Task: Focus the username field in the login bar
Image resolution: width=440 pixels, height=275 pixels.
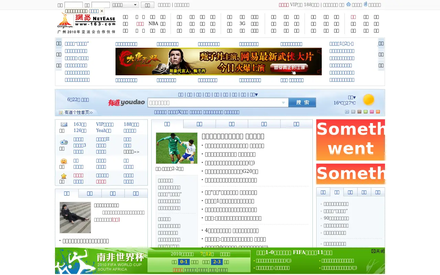Action: (74, 5)
